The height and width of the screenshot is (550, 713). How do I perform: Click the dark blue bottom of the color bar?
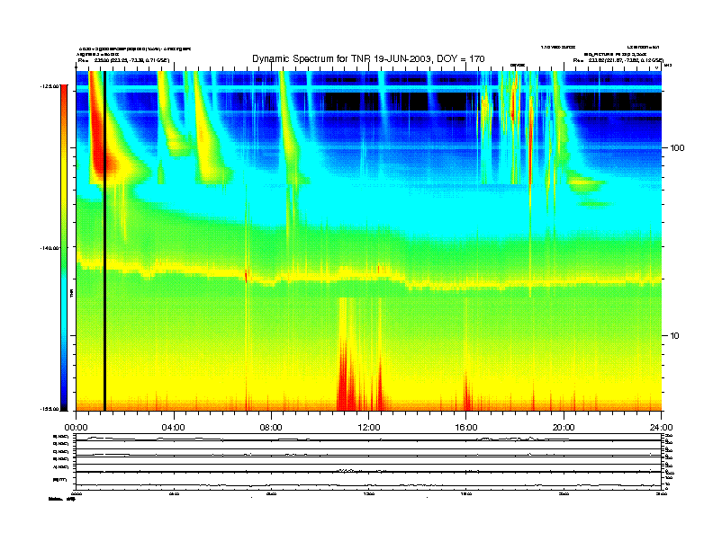pyautogui.click(x=64, y=402)
